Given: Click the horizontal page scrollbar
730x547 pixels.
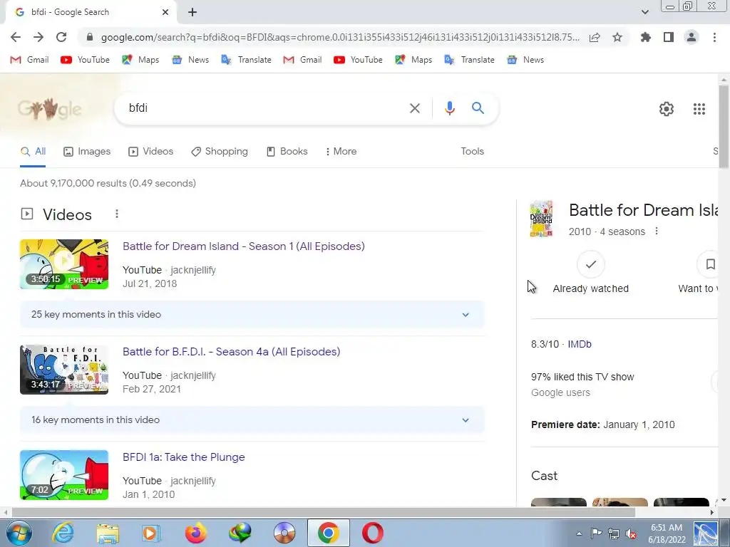Looking at the screenshot, I should (324, 512).
